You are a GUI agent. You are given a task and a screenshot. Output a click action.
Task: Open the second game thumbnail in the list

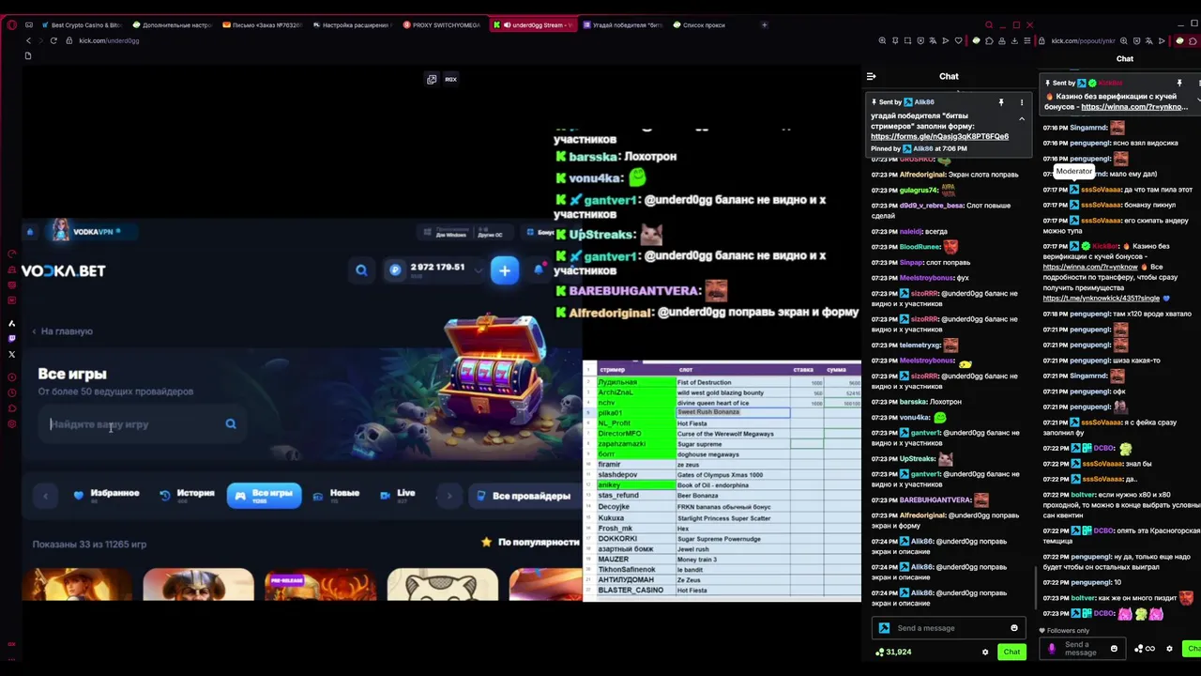[198, 584]
